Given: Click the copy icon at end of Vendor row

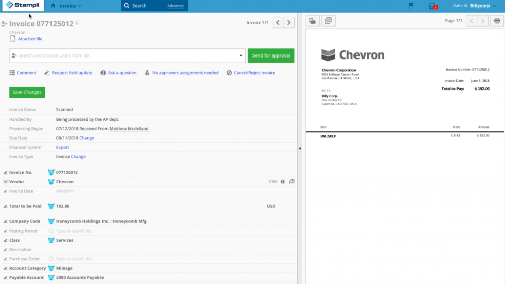Looking at the screenshot, I should pos(292,182).
